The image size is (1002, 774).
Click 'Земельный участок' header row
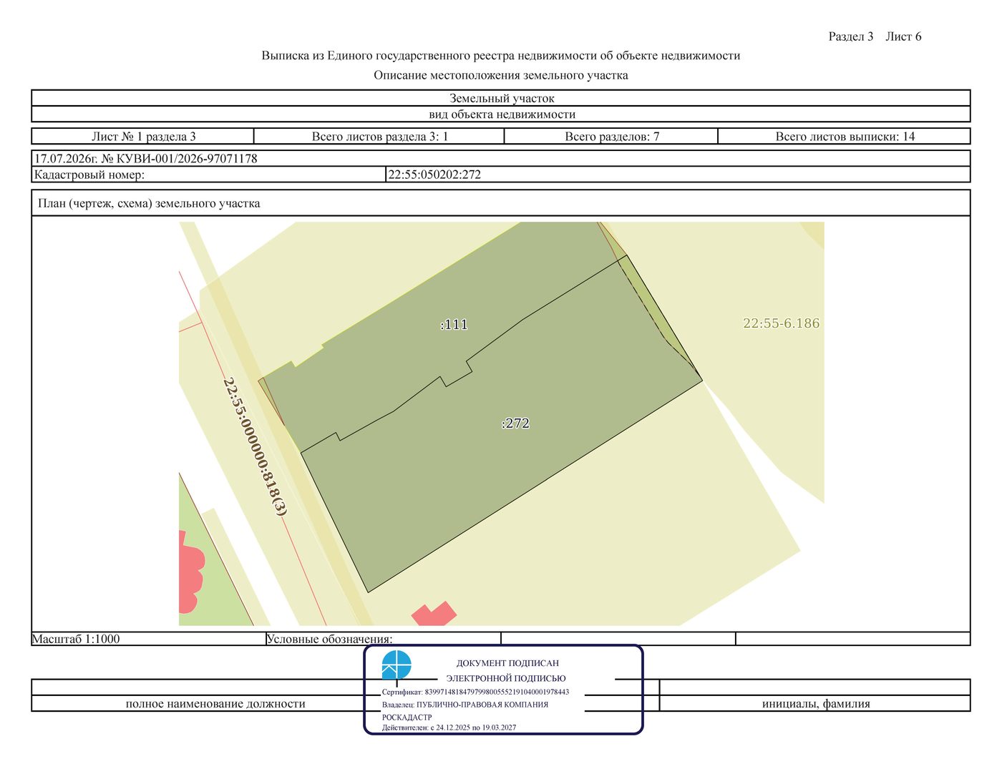pos(501,98)
